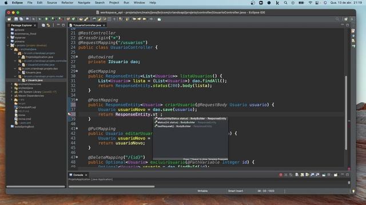
Task: Click the Console horizontal scrollbar
Action: coord(112,186)
